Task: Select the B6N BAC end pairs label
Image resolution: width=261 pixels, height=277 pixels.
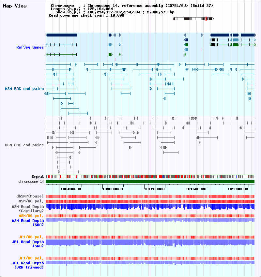Action: (24, 145)
